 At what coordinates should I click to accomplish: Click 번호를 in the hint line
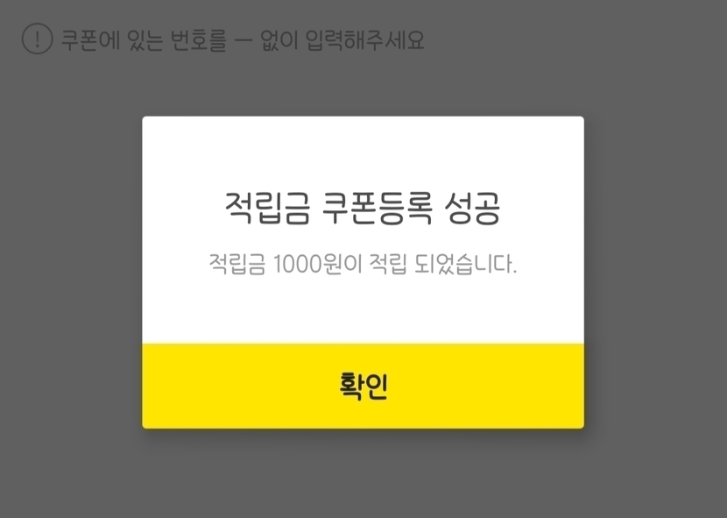coord(198,40)
